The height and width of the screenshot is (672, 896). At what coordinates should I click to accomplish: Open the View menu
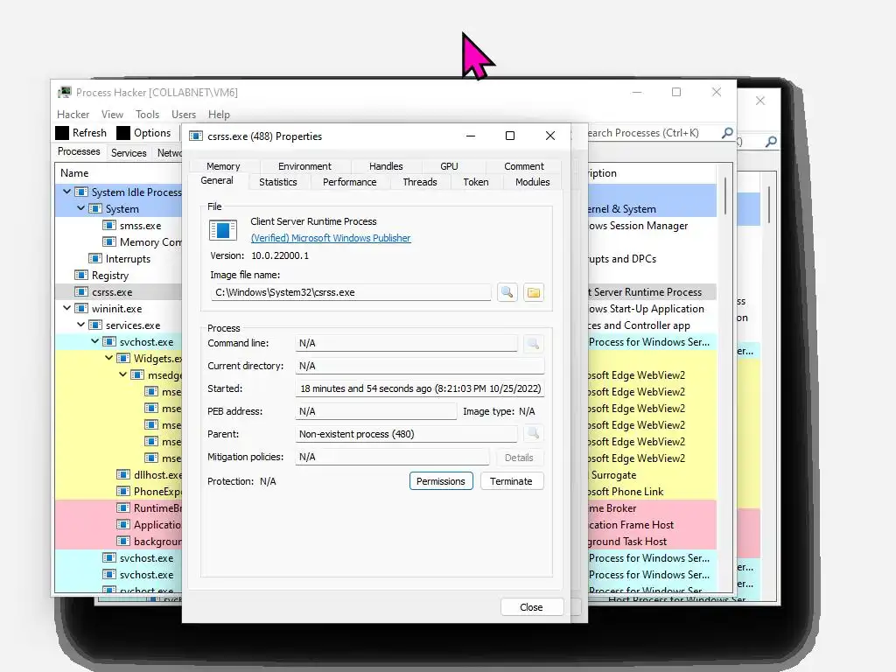click(x=112, y=115)
